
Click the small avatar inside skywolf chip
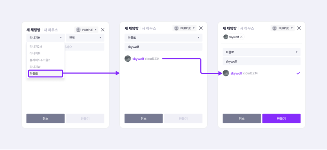(226, 37)
